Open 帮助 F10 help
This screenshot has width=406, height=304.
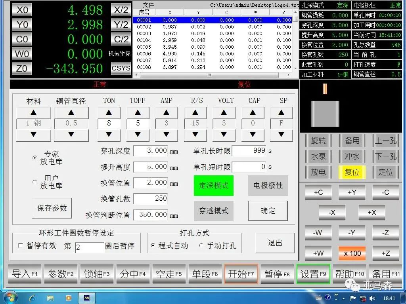pos(349,274)
